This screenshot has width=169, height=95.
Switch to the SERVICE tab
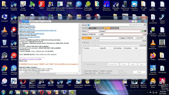coord(33,21)
